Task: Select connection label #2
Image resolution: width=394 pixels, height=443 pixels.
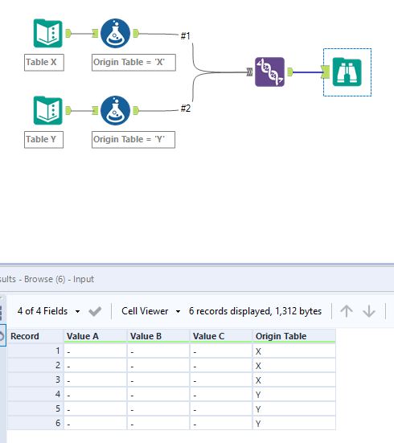Action: [x=186, y=109]
